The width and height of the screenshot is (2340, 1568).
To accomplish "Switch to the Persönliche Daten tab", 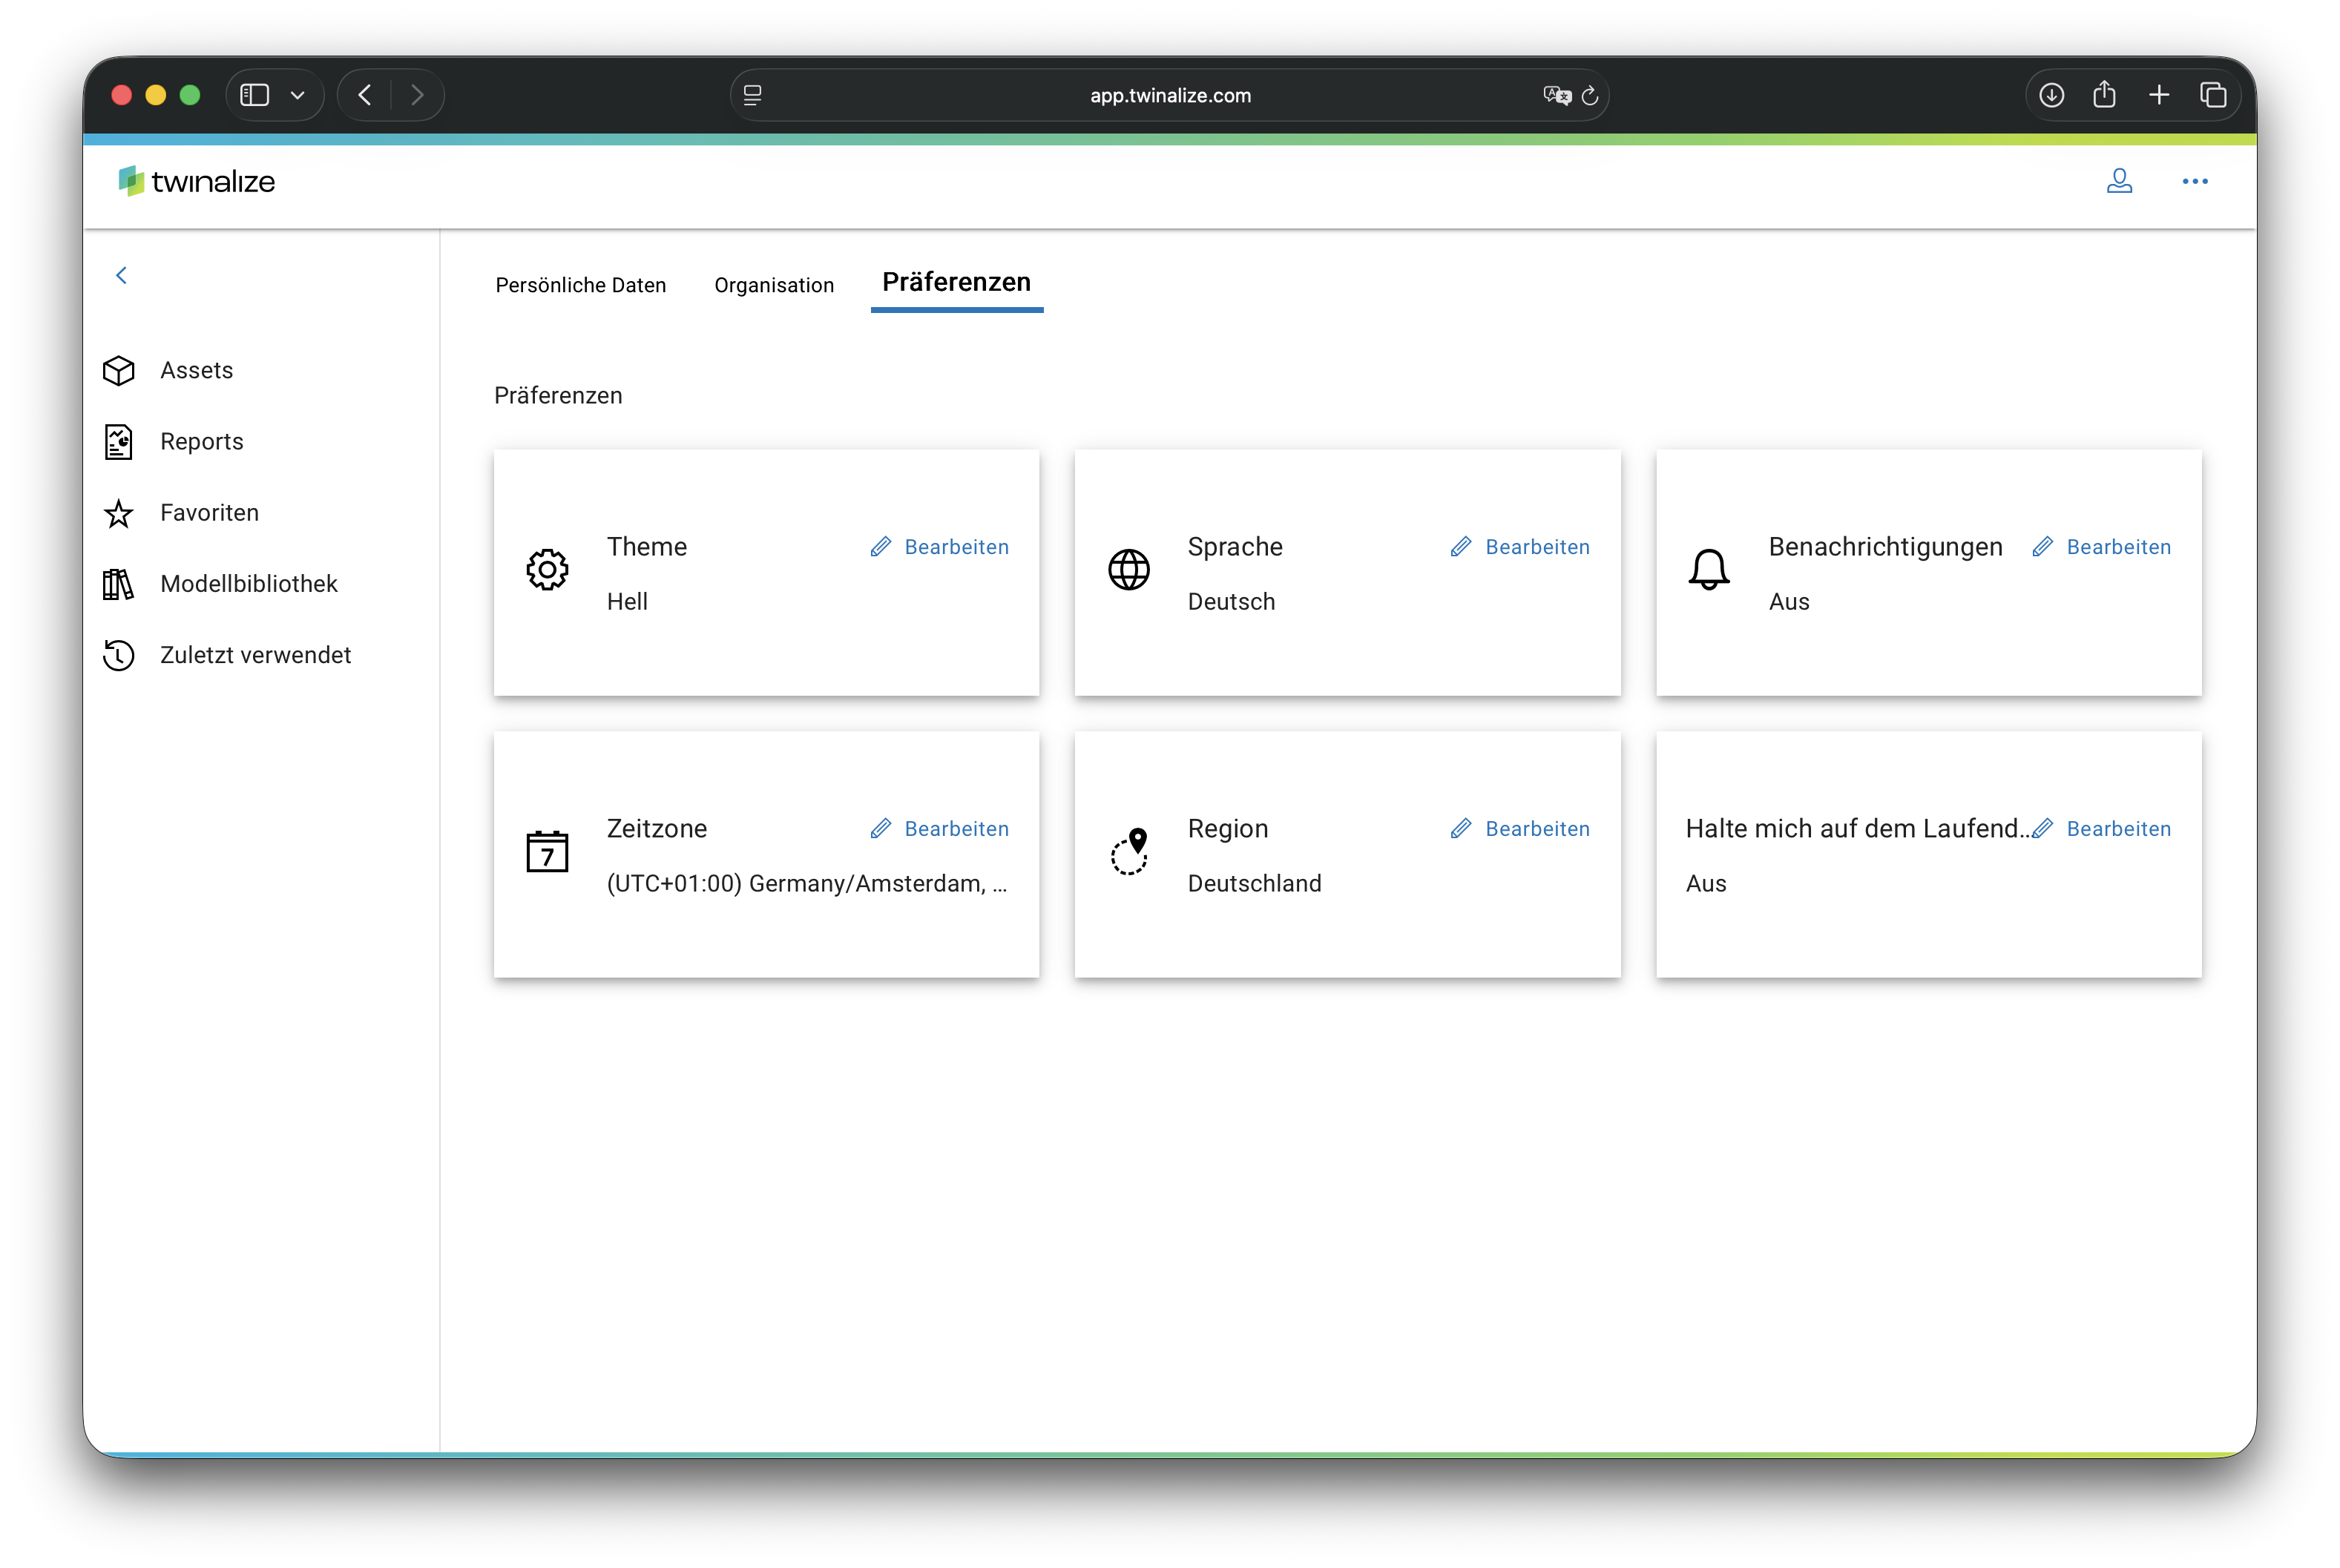I will (580, 285).
